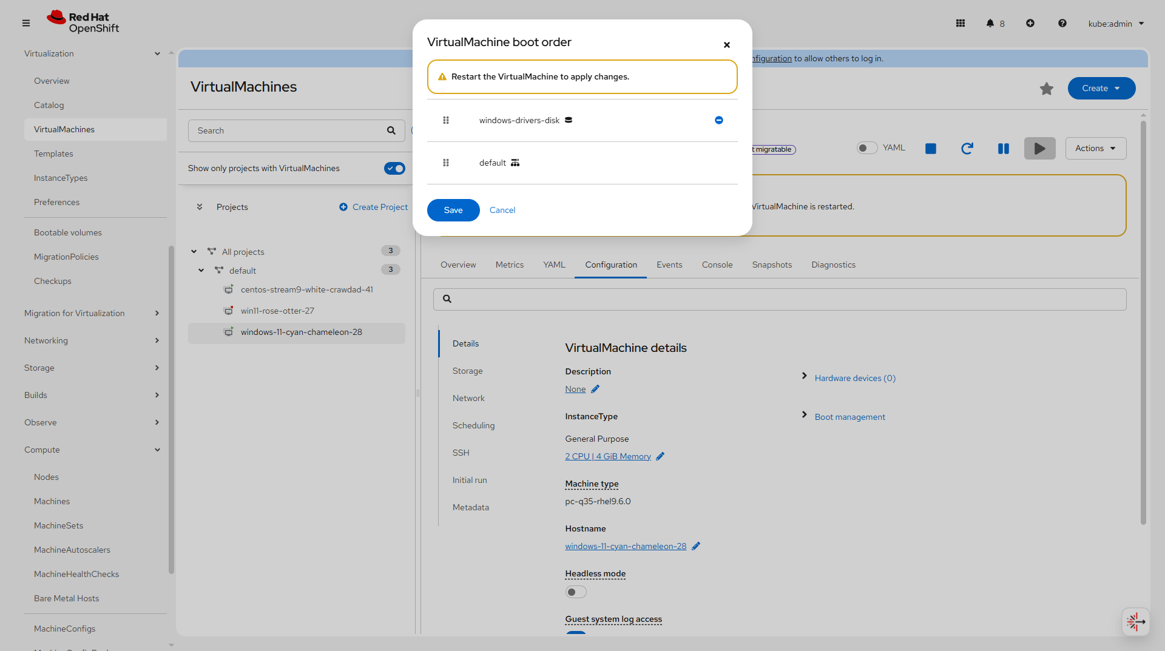Image resolution: width=1165 pixels, height=651 pixels.
Task: Toggle show only projects with VirtualMachines
Action: coord(394,169)
